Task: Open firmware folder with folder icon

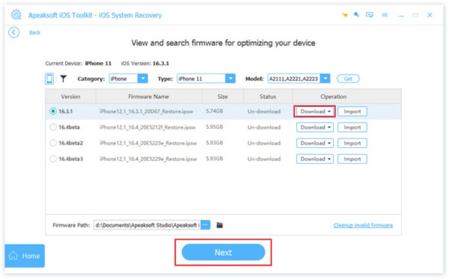Action: (x=220, y=225)
